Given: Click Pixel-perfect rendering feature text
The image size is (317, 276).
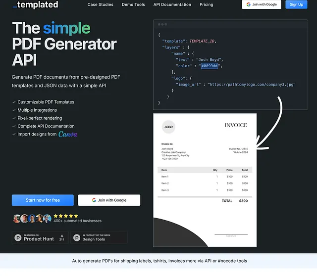Looking at the screenshot, I should [x=40, y=118].
